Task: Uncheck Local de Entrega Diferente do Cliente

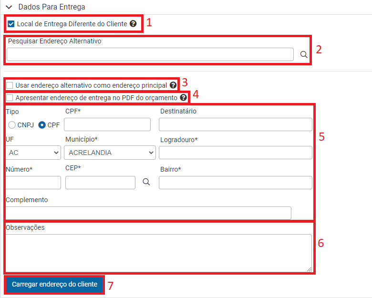Action: coord(11,24)
